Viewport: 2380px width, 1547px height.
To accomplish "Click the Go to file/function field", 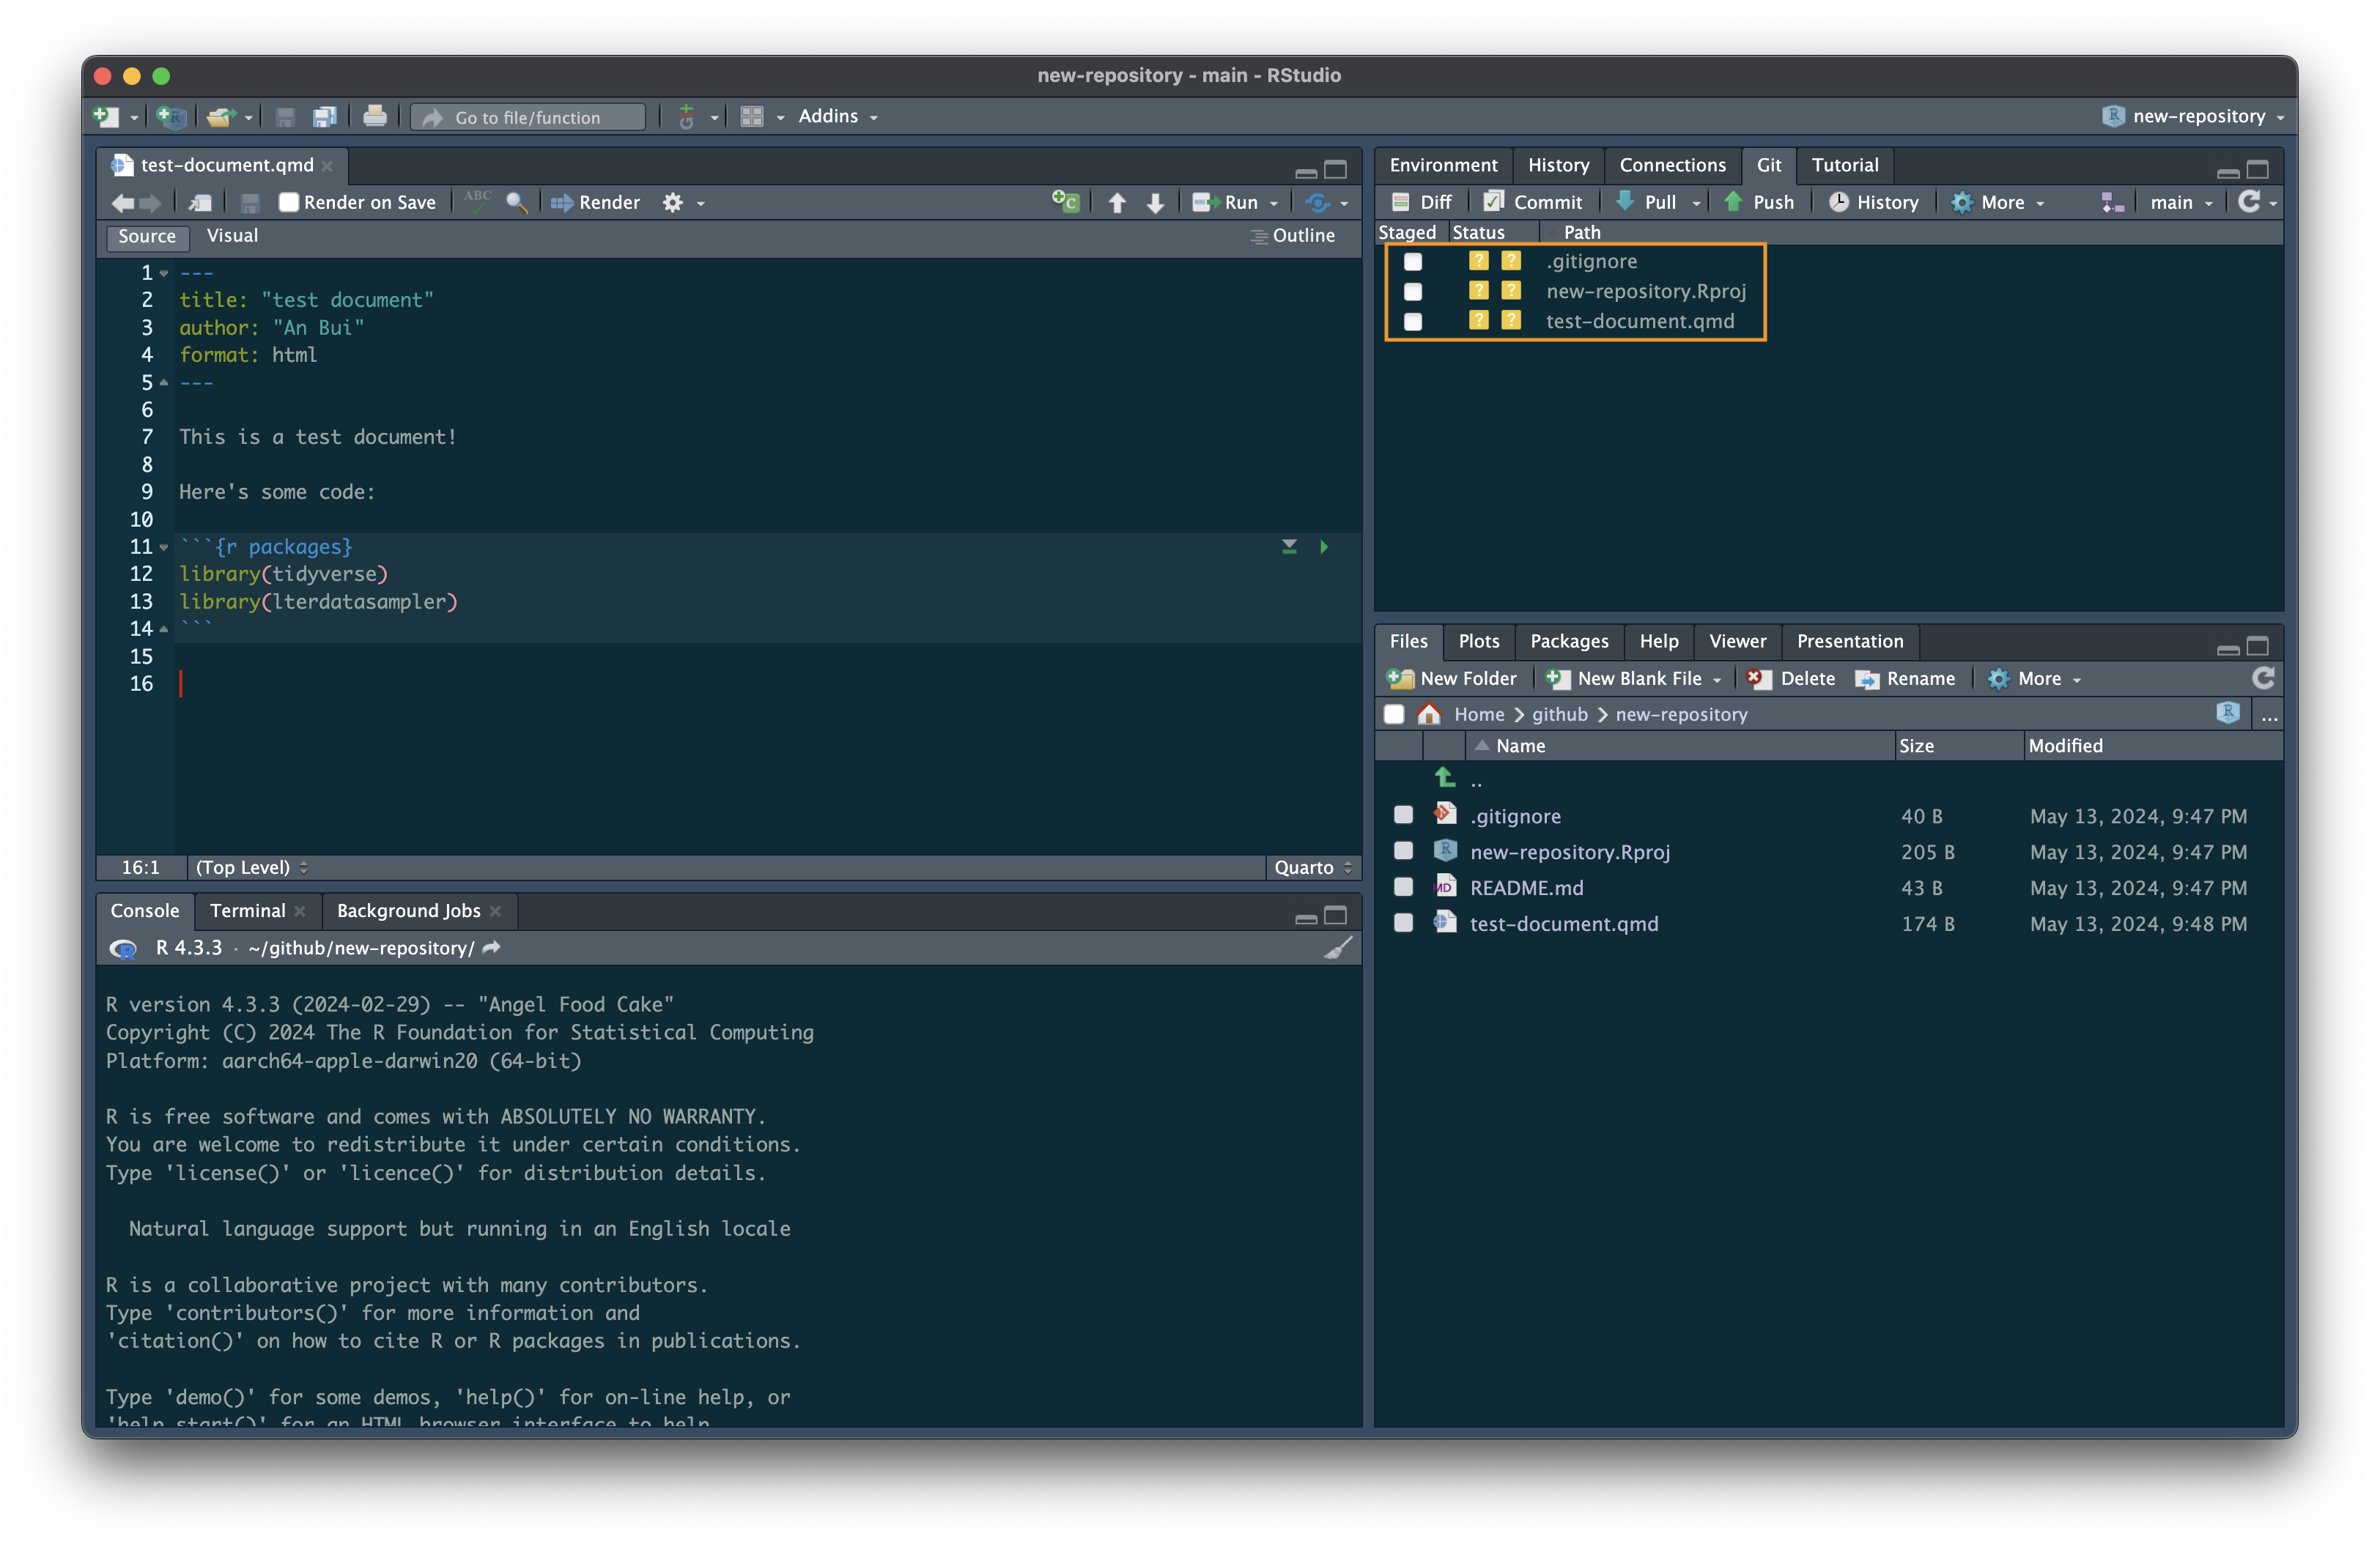I will point(528,118).
